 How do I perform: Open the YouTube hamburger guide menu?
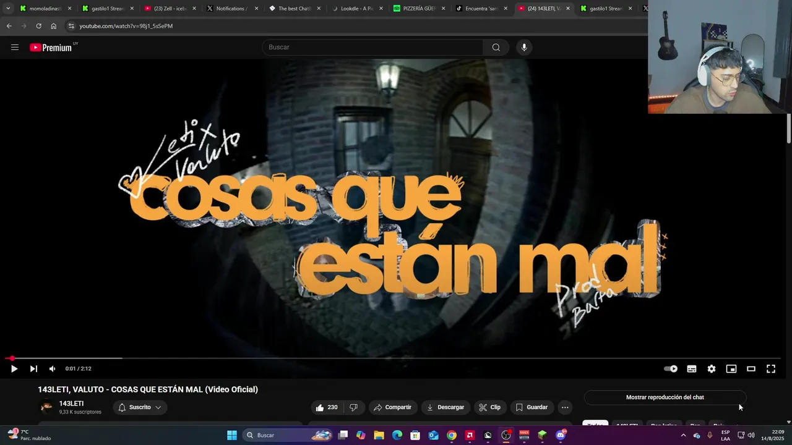coord(15,48)
